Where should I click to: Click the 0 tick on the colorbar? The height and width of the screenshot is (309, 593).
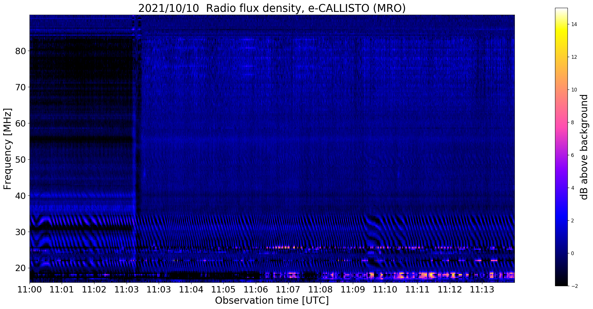pyautogui.click(x=572, y=253)
